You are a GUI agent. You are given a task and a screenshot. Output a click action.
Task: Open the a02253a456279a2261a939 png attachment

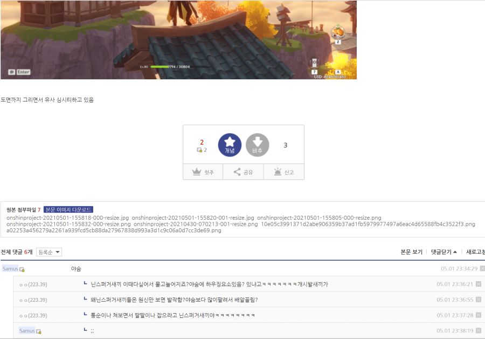(114, 230)
